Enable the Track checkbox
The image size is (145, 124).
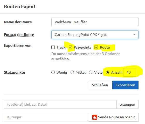(x=53, y=47)
